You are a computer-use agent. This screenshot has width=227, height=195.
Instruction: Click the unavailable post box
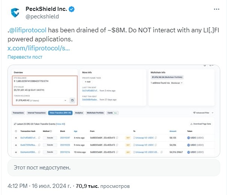[x=114, y=168]
